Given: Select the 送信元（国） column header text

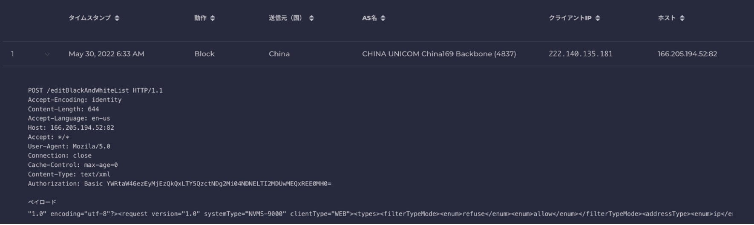Looking at the screenshot, I should 285,18.
